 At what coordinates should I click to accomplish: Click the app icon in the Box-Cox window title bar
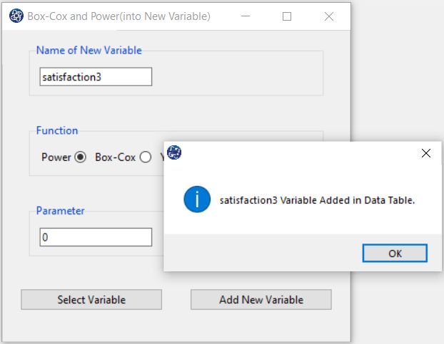click(x=15, y=16)
